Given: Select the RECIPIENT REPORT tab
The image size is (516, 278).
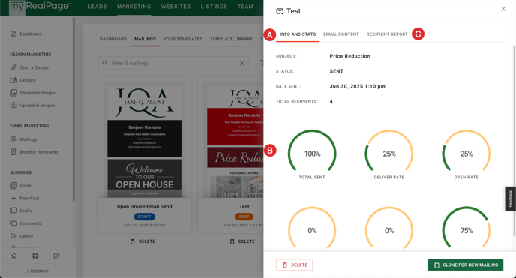Looking at the screenshot, I should click(x=387, y=34).
